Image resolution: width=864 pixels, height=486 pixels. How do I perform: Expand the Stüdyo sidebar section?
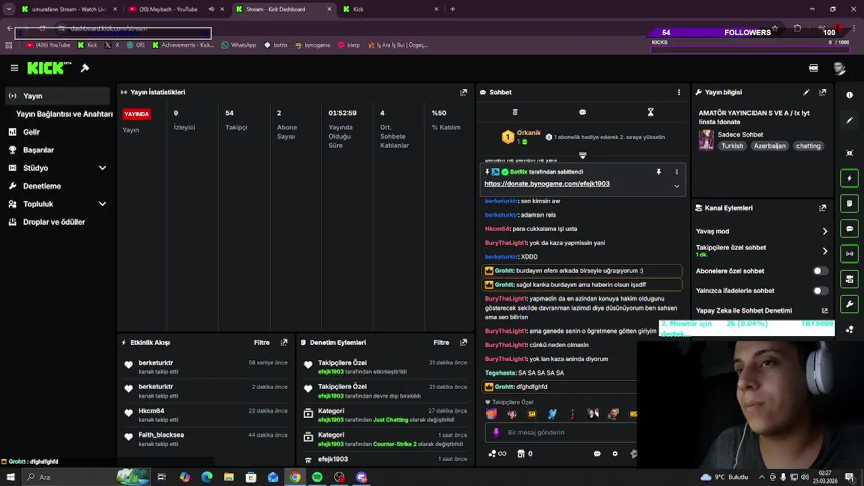coord(103,168)
